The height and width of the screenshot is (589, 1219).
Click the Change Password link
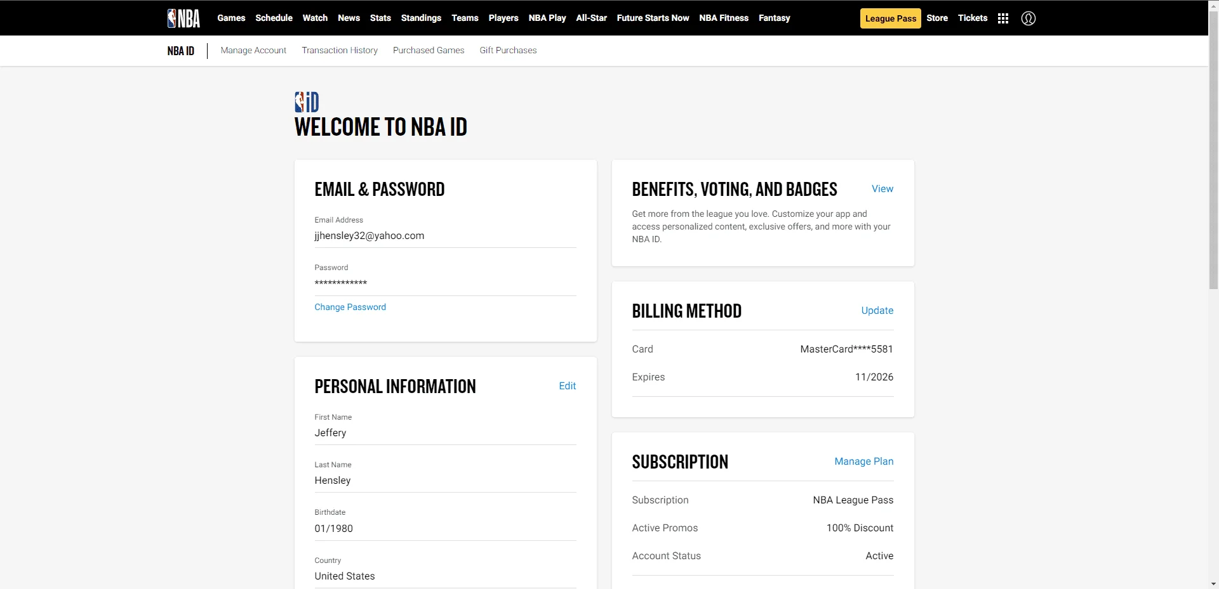(350, 307)
